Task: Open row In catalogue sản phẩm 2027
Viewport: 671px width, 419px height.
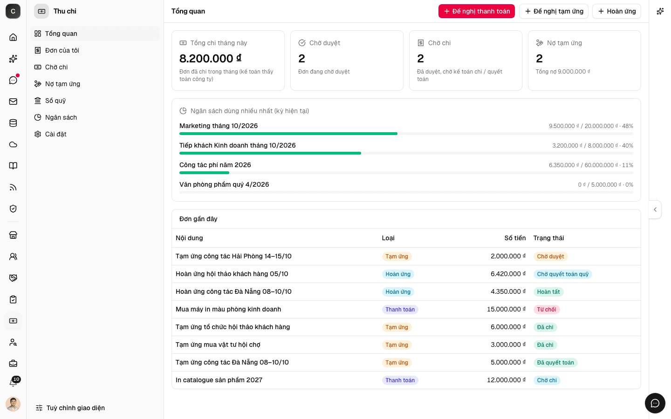Action: [406, 380]
